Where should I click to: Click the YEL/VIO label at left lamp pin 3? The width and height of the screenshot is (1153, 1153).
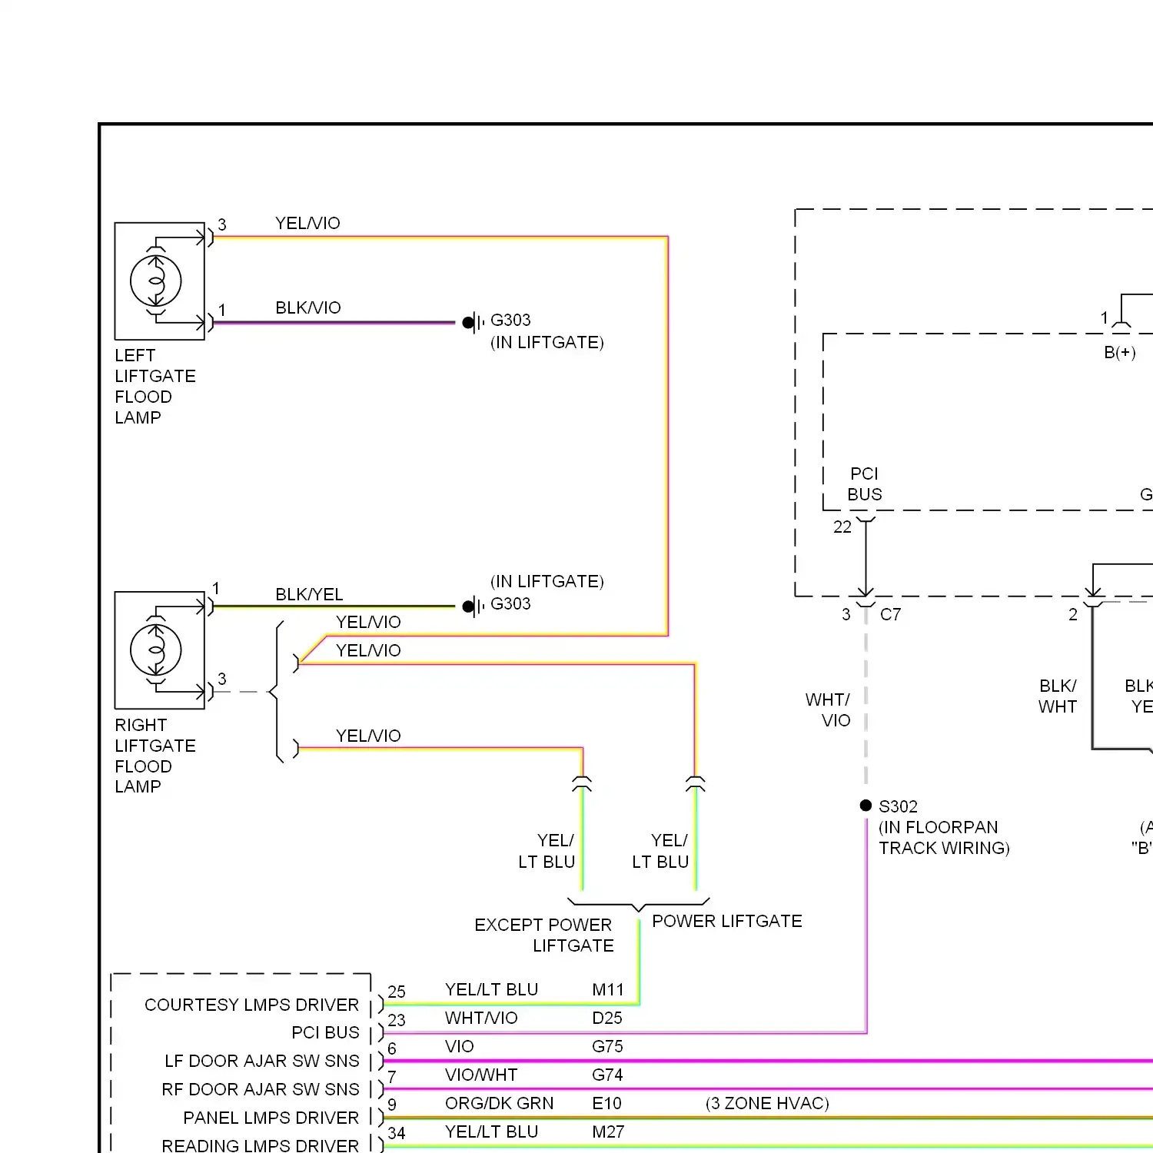pos(307,223)
